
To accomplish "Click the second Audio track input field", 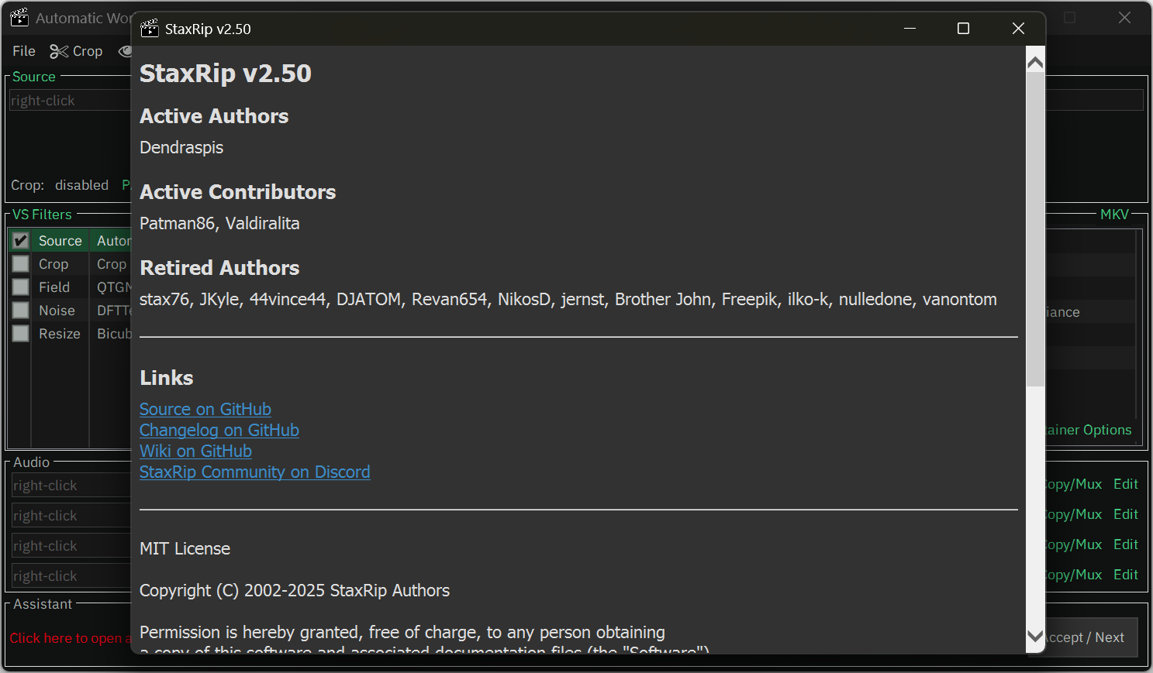I will coord(71,516).
